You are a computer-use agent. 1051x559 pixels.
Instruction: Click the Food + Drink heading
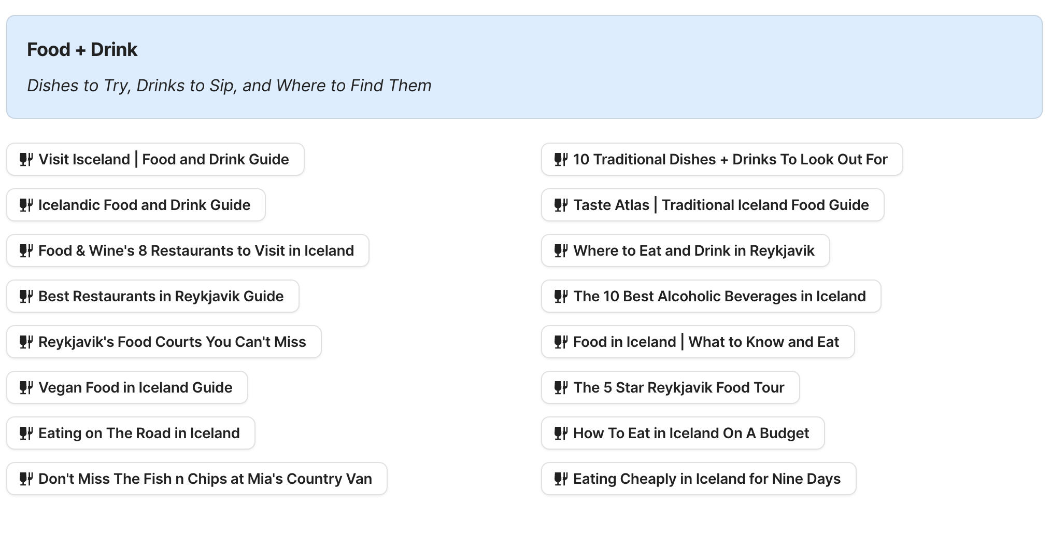click(x=82, y=50)
